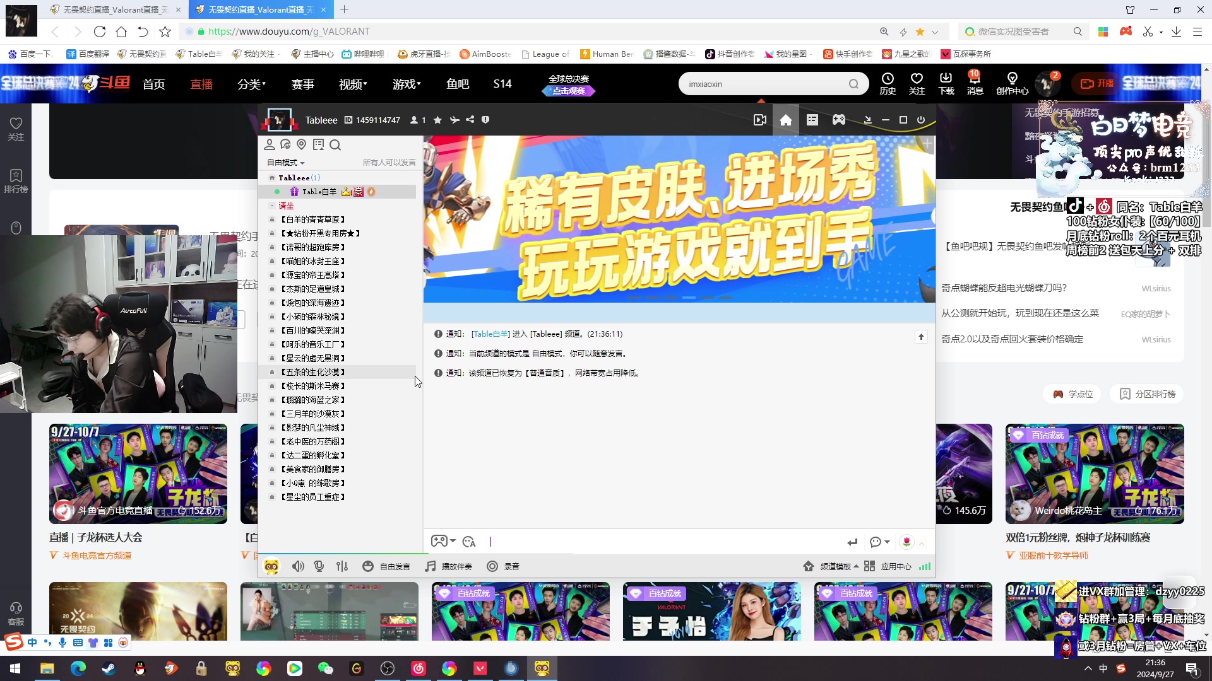Screen dimensions: 1212x681
Task: Click 播放伴奏 play accompaniment
Action: [449, 566]
